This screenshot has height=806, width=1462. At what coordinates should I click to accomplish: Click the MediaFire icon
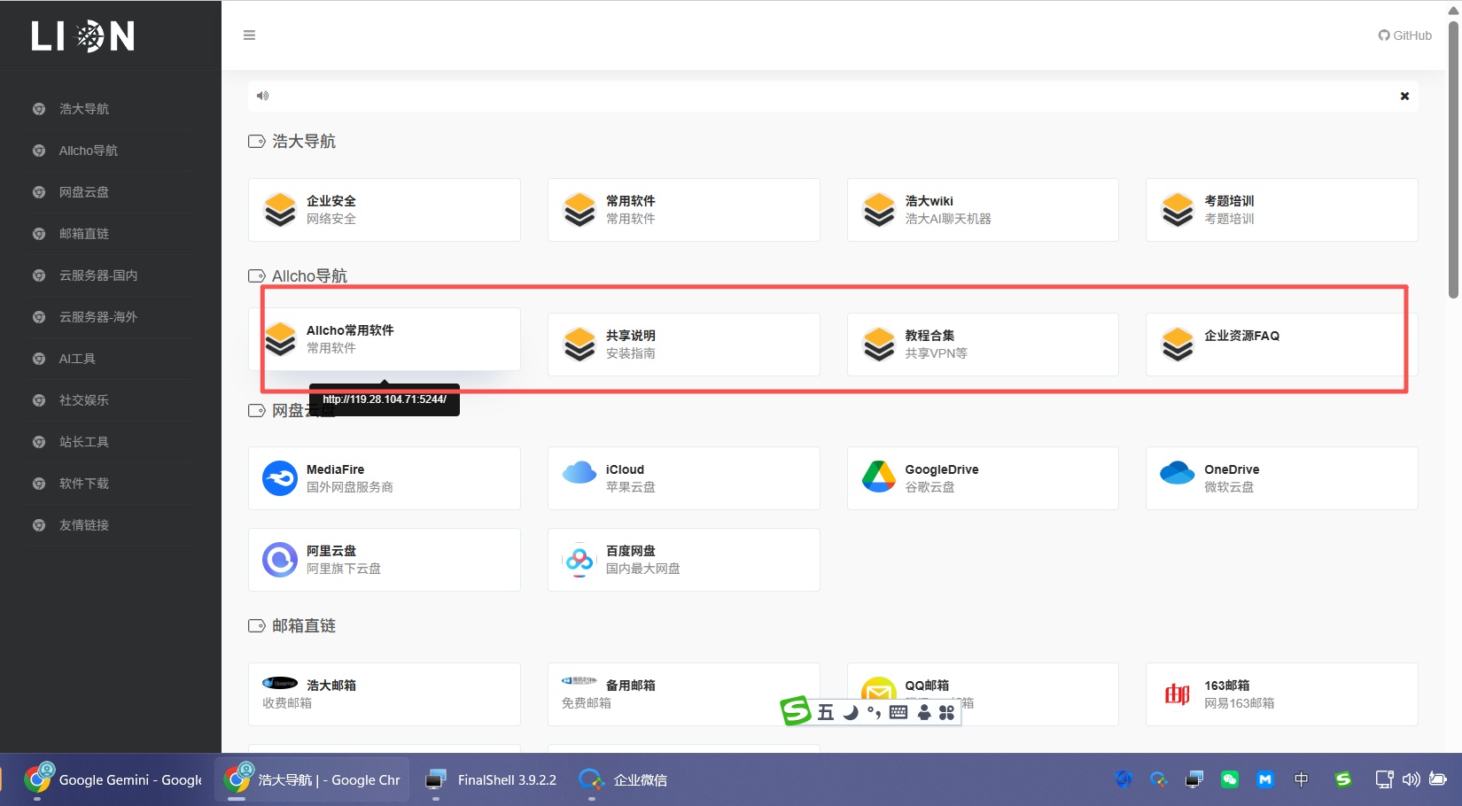tap(280, 478)
